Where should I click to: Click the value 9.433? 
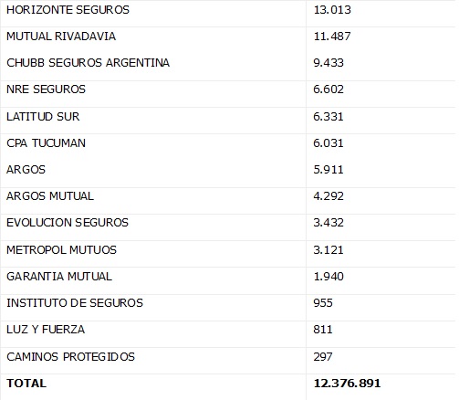tap(329, 63)
